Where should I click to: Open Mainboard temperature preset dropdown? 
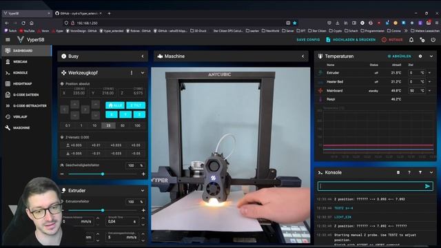click(429, 91)
